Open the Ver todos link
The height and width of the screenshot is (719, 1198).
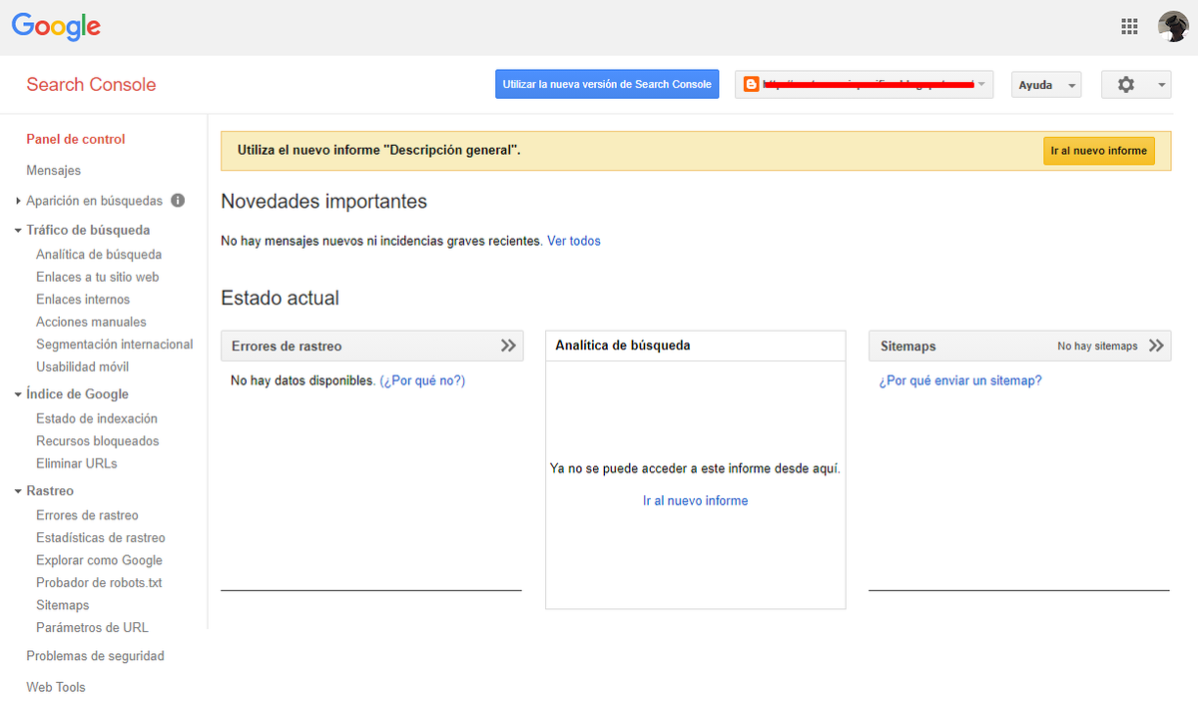574,241
